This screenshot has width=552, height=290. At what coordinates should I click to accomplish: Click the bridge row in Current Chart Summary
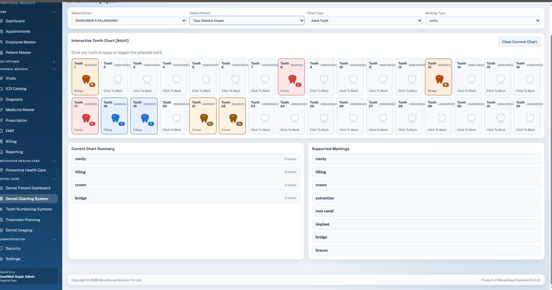tap(186, 198)
